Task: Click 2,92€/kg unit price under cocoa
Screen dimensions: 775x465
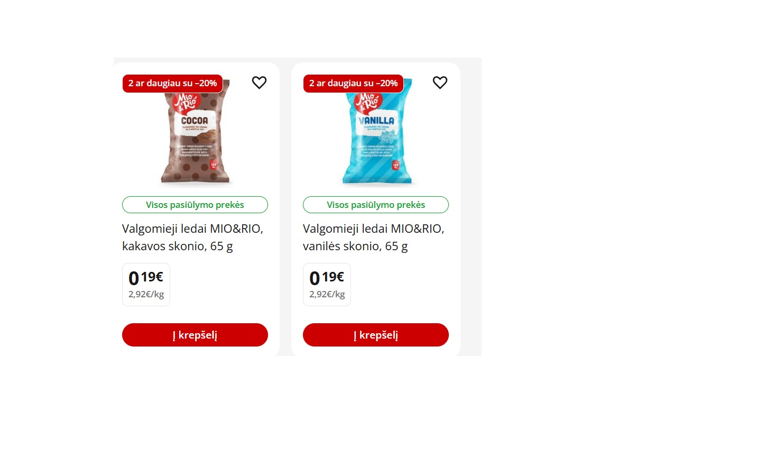Action: [146, 294]
